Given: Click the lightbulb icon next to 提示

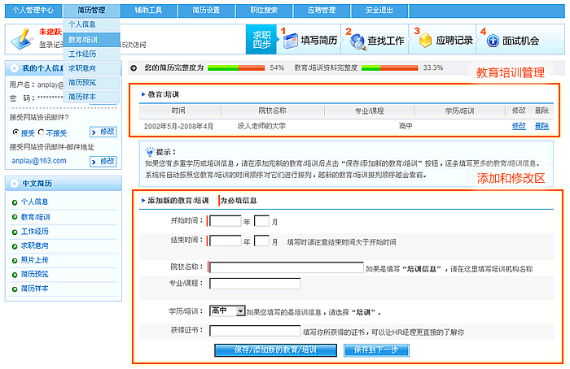Looking at the screenshot, I should (148, 151).
